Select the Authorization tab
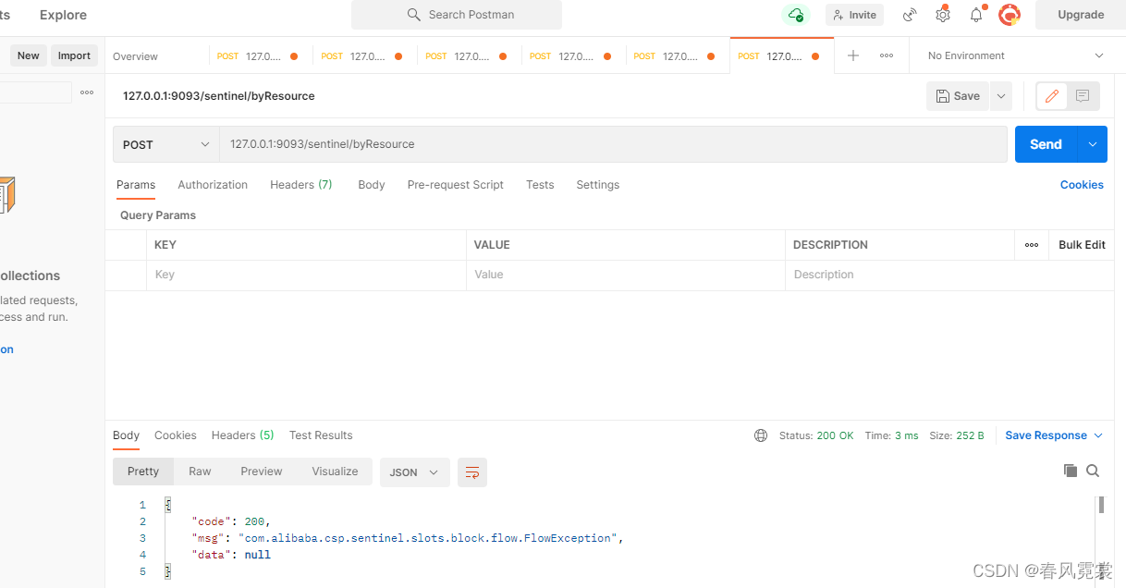Screen dimensions: 1126x588 (213, 185)
